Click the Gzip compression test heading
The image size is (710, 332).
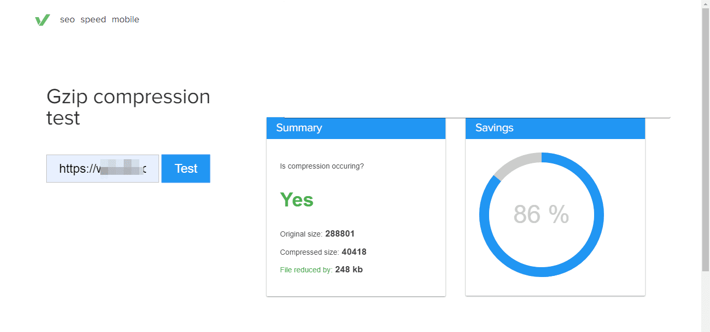pos(128,107)
